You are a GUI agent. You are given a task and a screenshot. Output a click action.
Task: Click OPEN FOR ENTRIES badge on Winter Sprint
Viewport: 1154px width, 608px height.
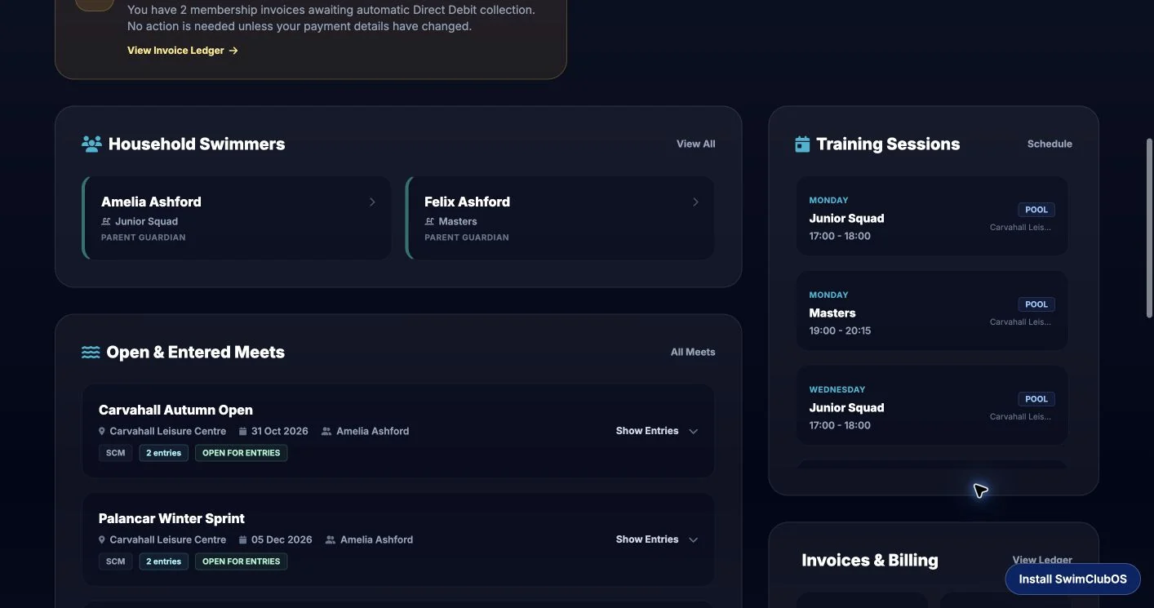point(241,561)
